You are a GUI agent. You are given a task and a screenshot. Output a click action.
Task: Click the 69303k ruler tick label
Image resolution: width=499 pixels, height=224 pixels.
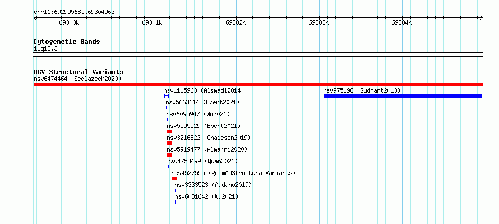tap(318, 22)
